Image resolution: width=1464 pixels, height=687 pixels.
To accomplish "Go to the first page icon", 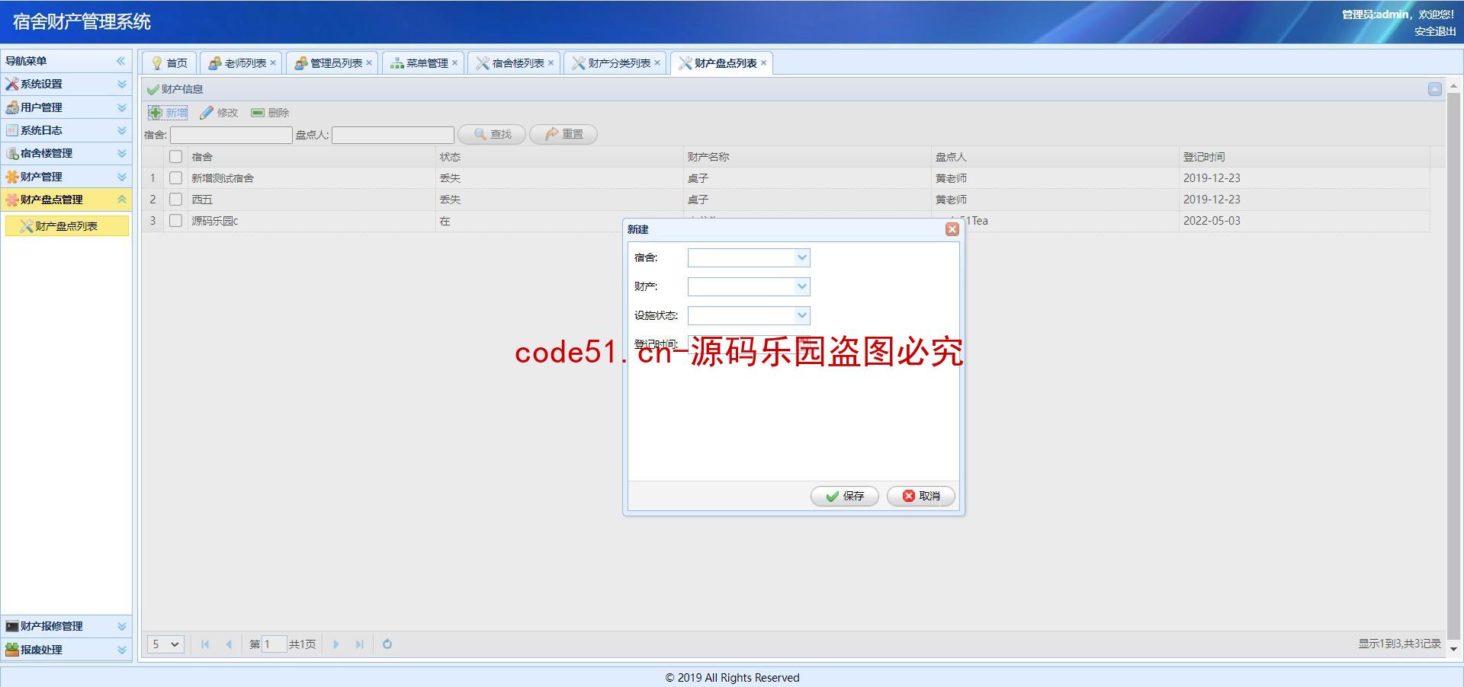I will click(x=205, y=644).
